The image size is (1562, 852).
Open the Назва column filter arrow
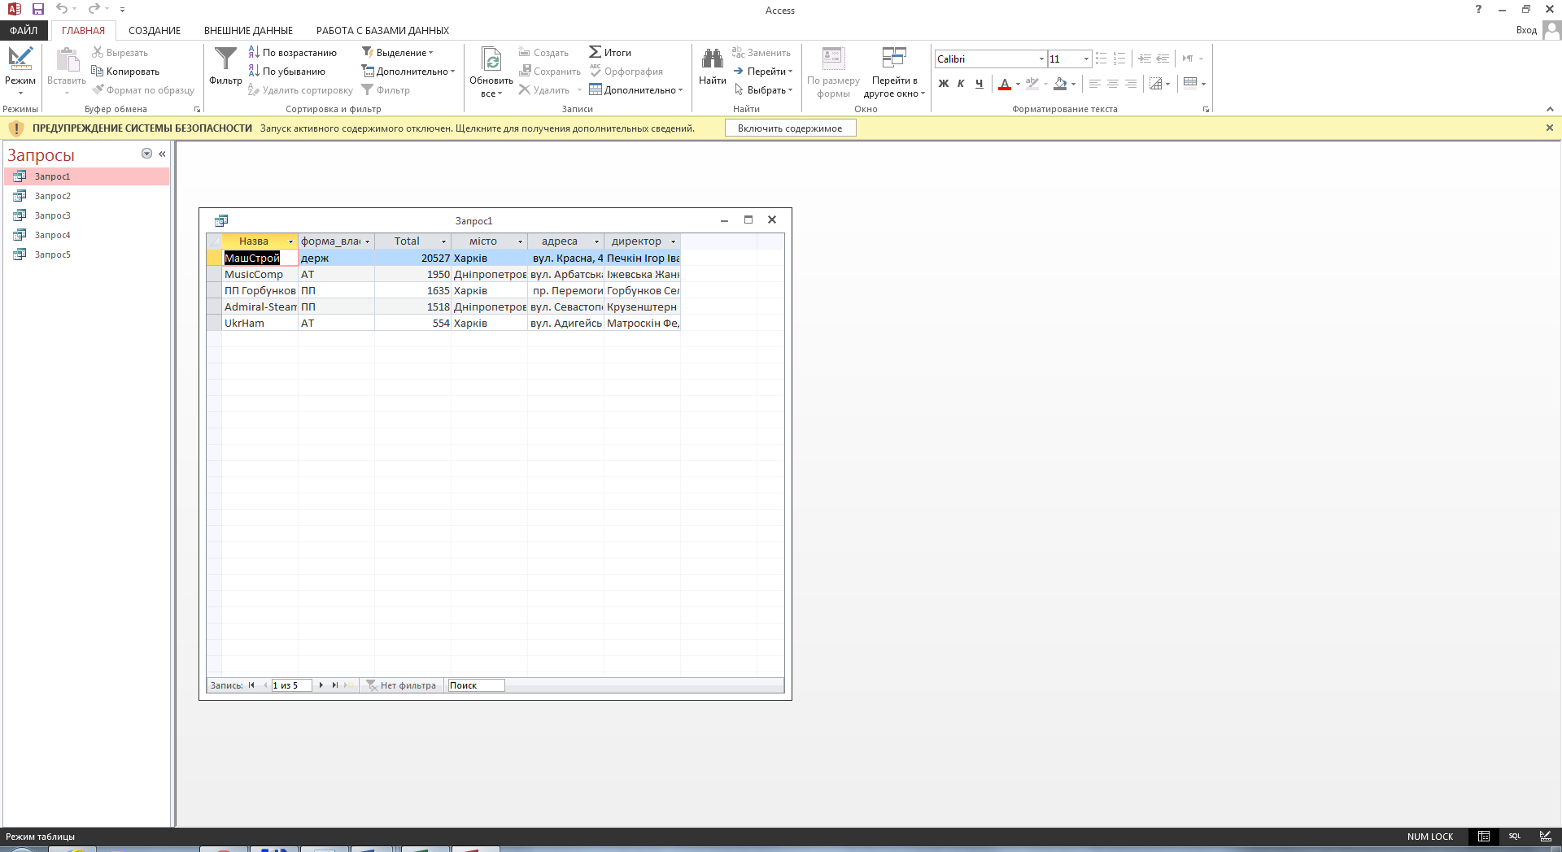click(x=290, y=241)
